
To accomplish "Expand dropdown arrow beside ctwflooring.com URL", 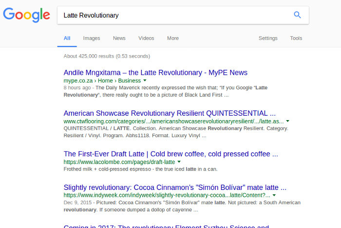I will pyautogui.click(x=288, y=121).
